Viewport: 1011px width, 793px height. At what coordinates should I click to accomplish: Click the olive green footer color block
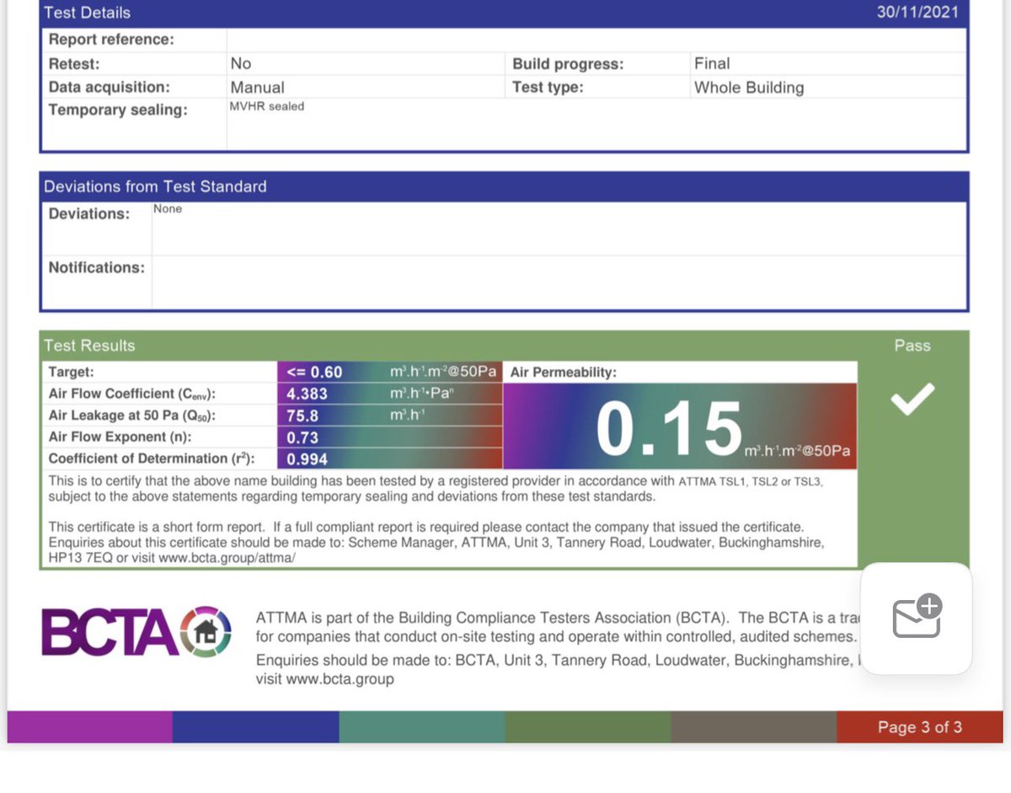(x=588, y=726)
